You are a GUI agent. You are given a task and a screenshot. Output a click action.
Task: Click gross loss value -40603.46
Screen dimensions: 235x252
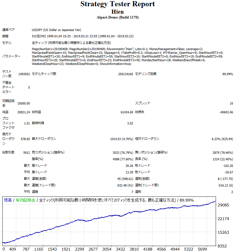click(x=226, y=112)
